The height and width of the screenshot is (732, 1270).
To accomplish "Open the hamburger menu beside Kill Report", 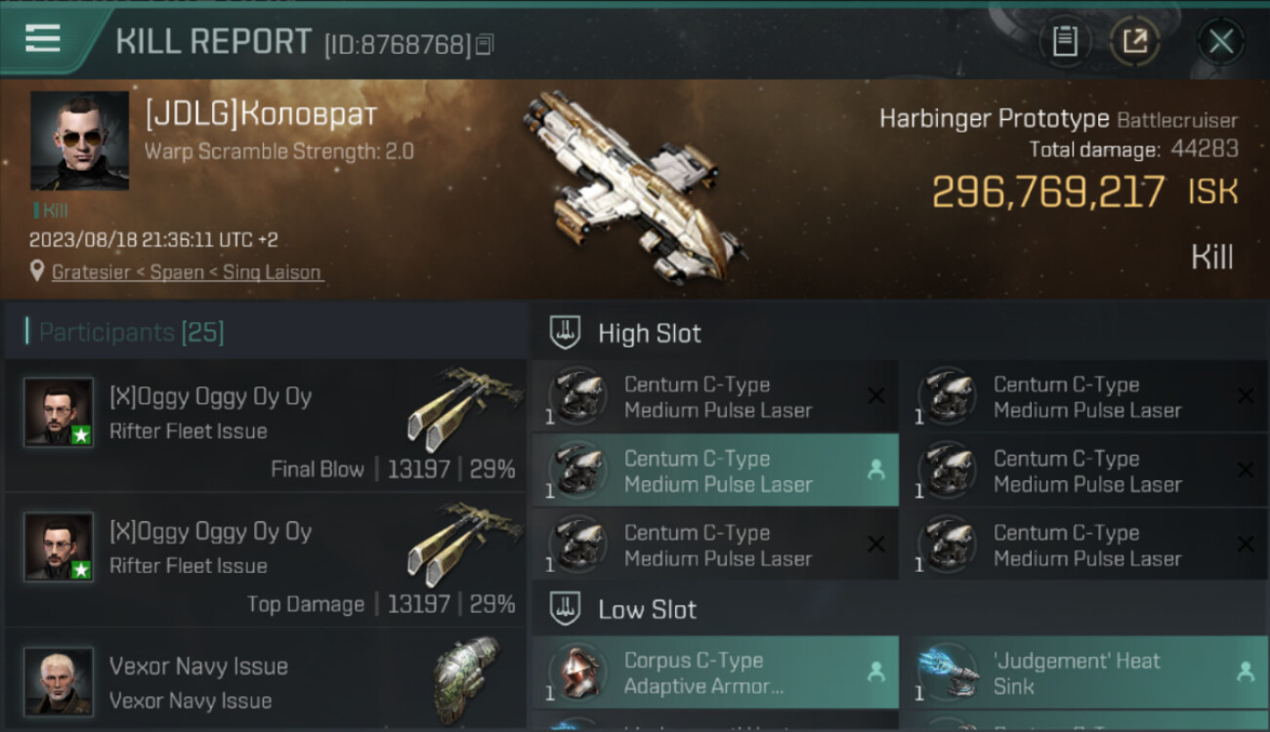I will point(43,39).
